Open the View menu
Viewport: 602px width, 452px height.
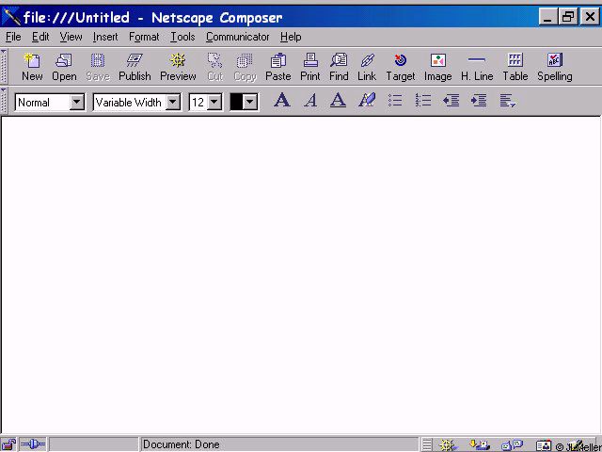(71, 37)
